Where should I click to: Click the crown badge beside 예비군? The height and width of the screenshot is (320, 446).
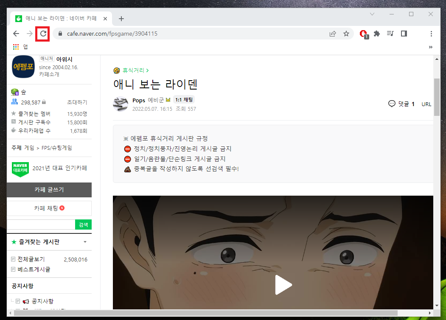point(168,100)
